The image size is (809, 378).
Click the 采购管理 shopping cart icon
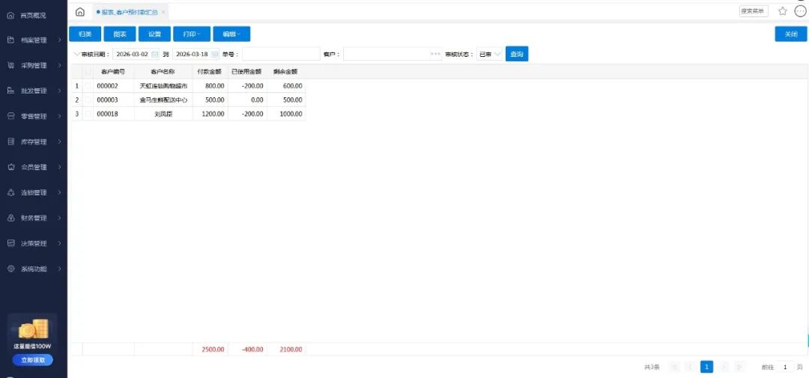(11, 66)
